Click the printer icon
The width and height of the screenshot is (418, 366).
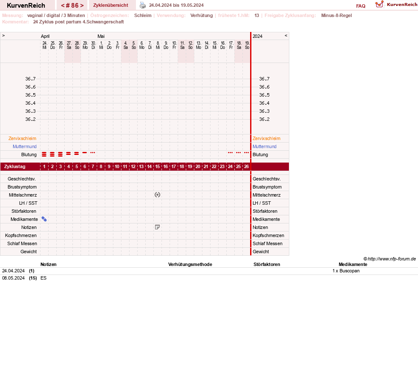[x=143, y=5]
